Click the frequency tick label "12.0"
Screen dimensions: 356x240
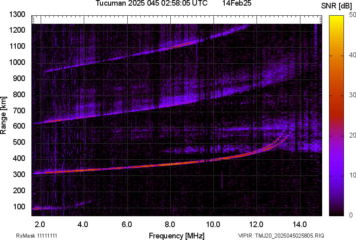pyautogui.click(x=257, y=225)
